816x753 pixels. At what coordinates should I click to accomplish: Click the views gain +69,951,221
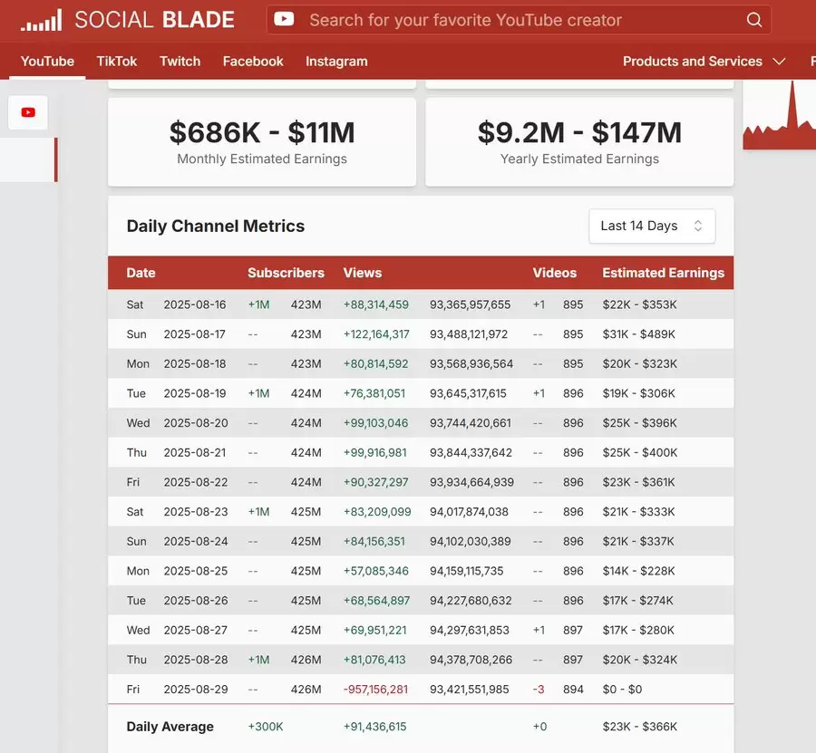(x=374, y=631)
